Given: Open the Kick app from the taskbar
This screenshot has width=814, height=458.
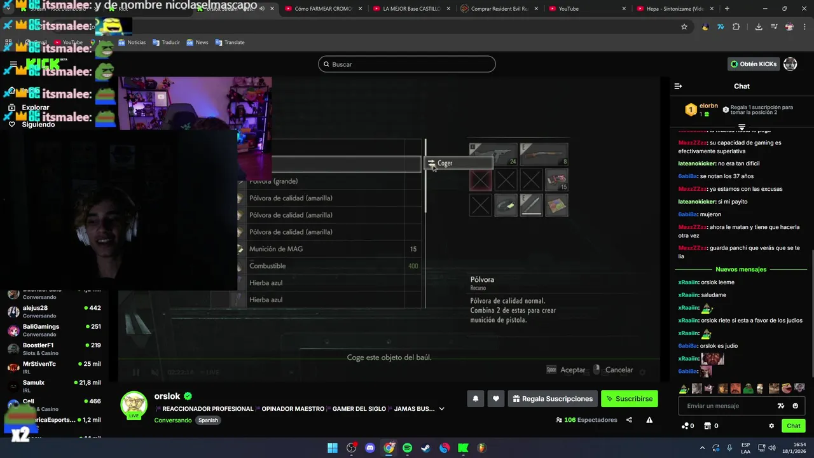Looking at the screenshot, I should pyautogui.click(x=463, y=448).
